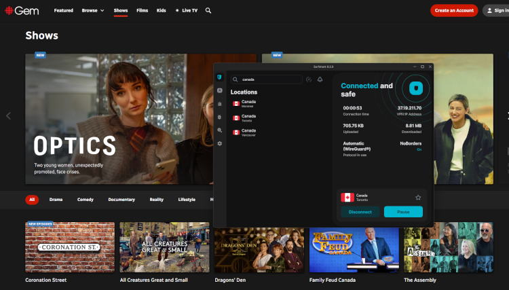Viewport: 509px width, 290px height.
Task: Click the Dragons' Den title link
Action: pyautogui.click(x=230, y=280)
